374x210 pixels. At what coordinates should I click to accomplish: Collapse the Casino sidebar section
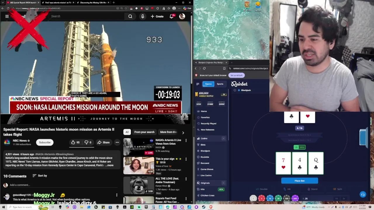point(224,139)
